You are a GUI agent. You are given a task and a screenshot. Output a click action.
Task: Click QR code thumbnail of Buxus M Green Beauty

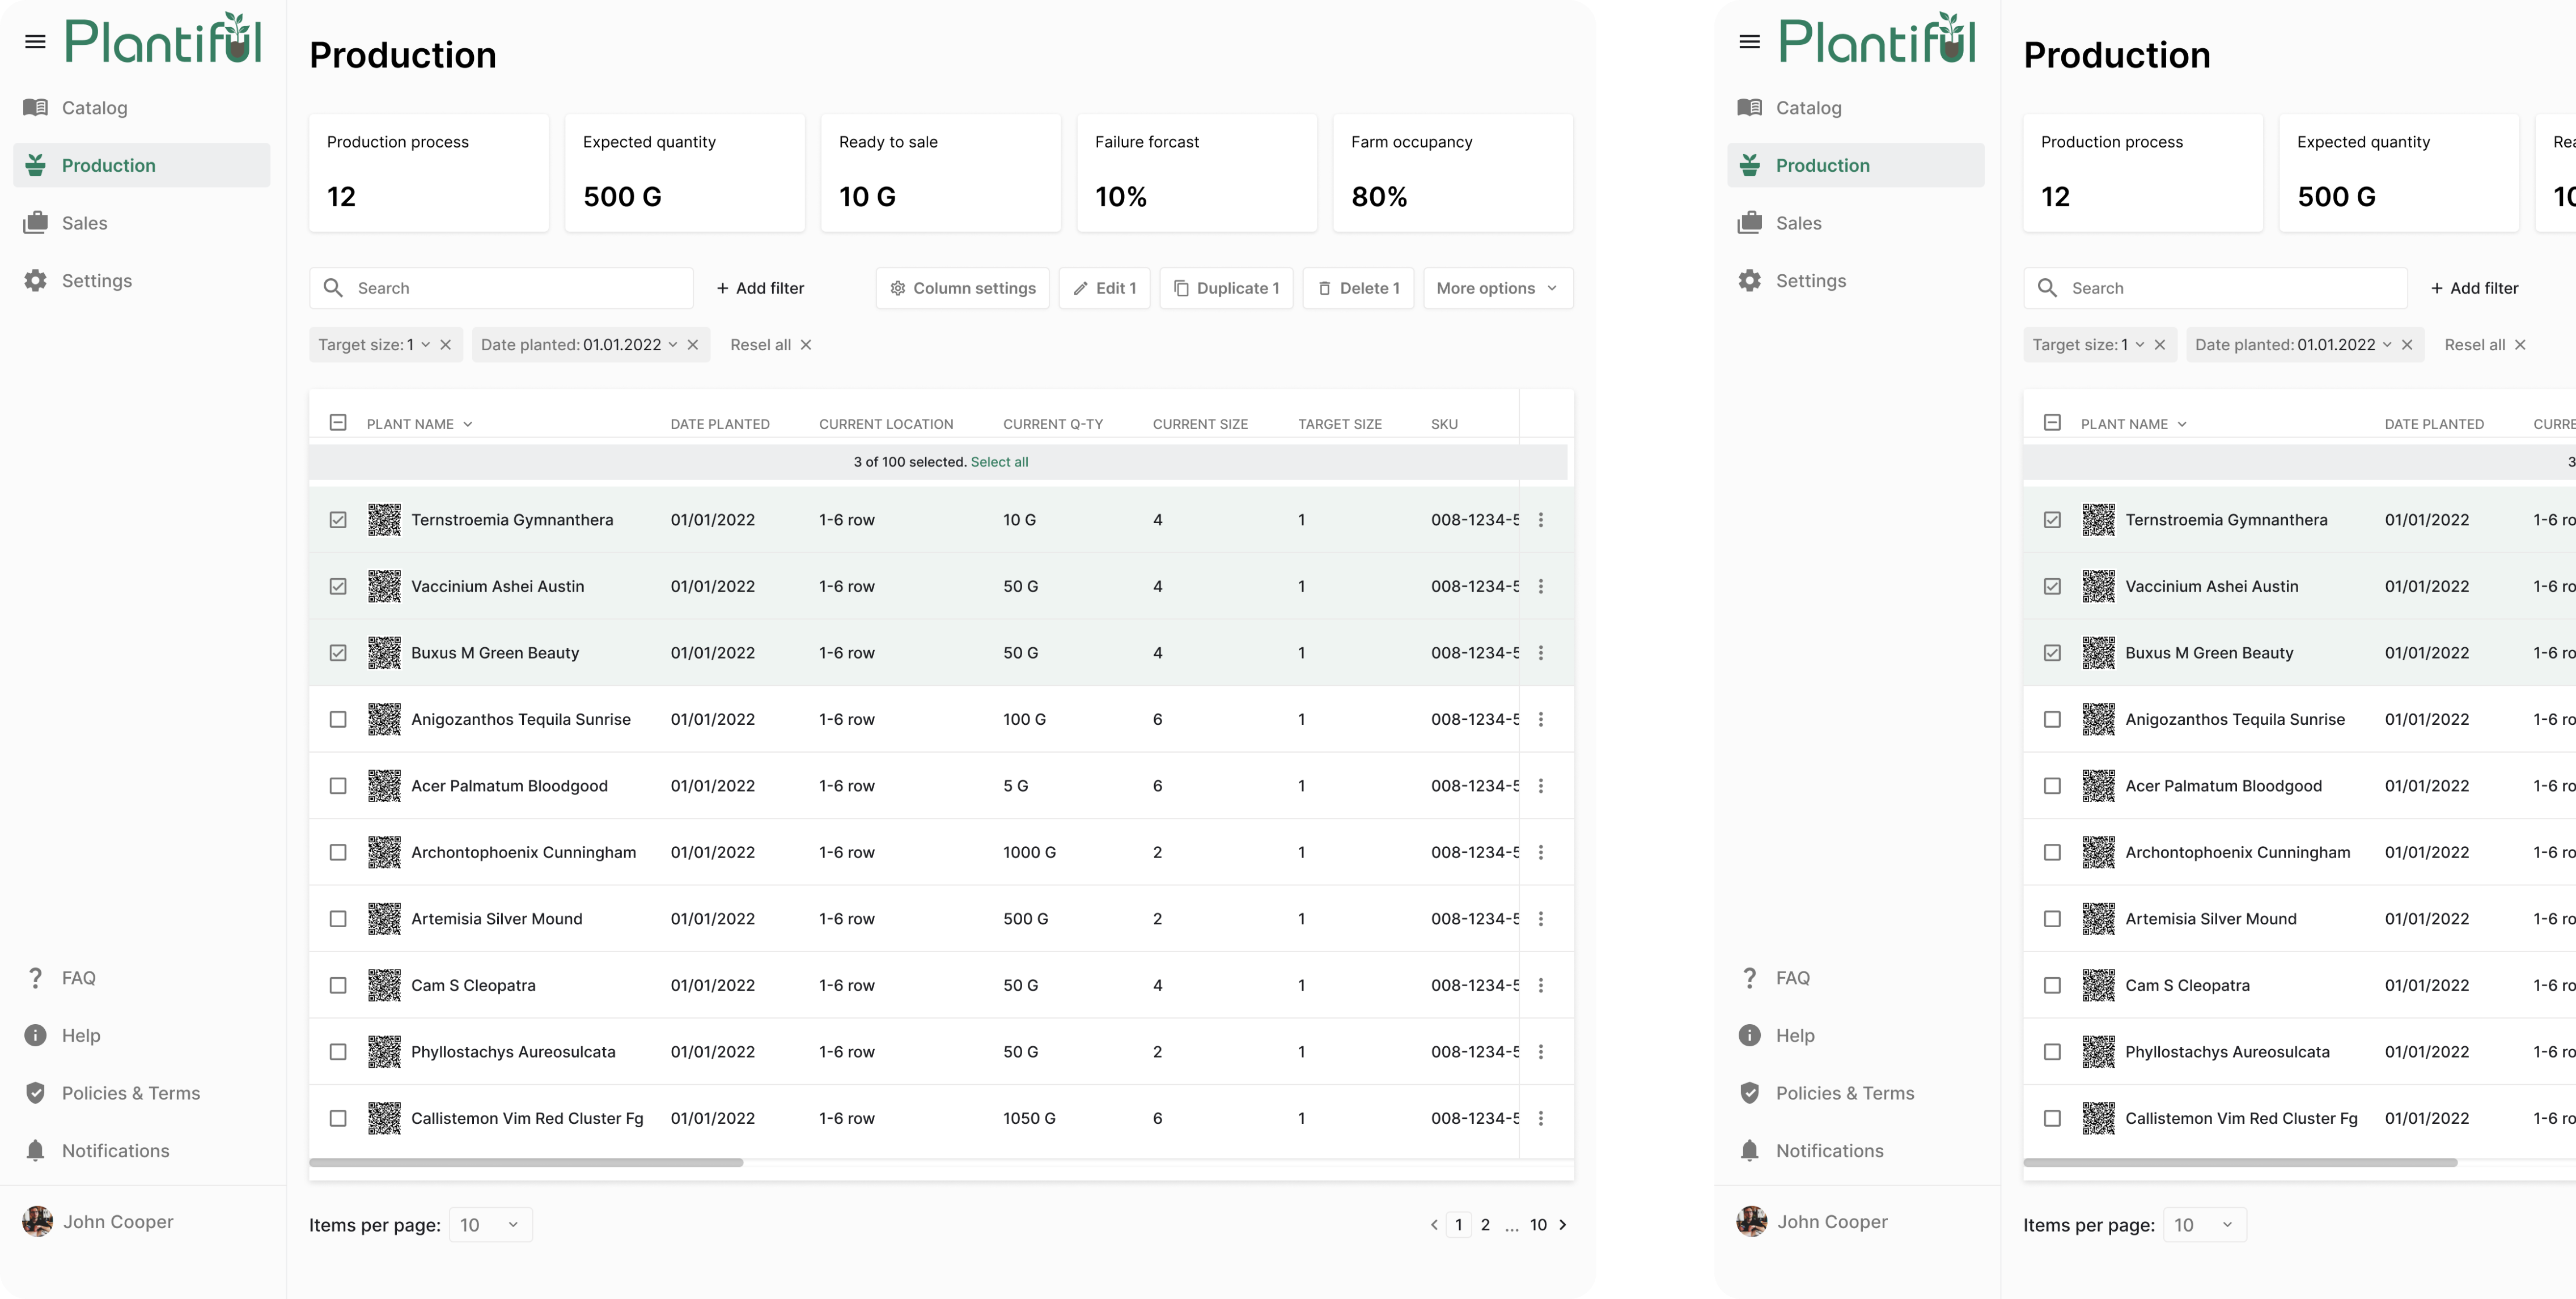pos(384,653)
